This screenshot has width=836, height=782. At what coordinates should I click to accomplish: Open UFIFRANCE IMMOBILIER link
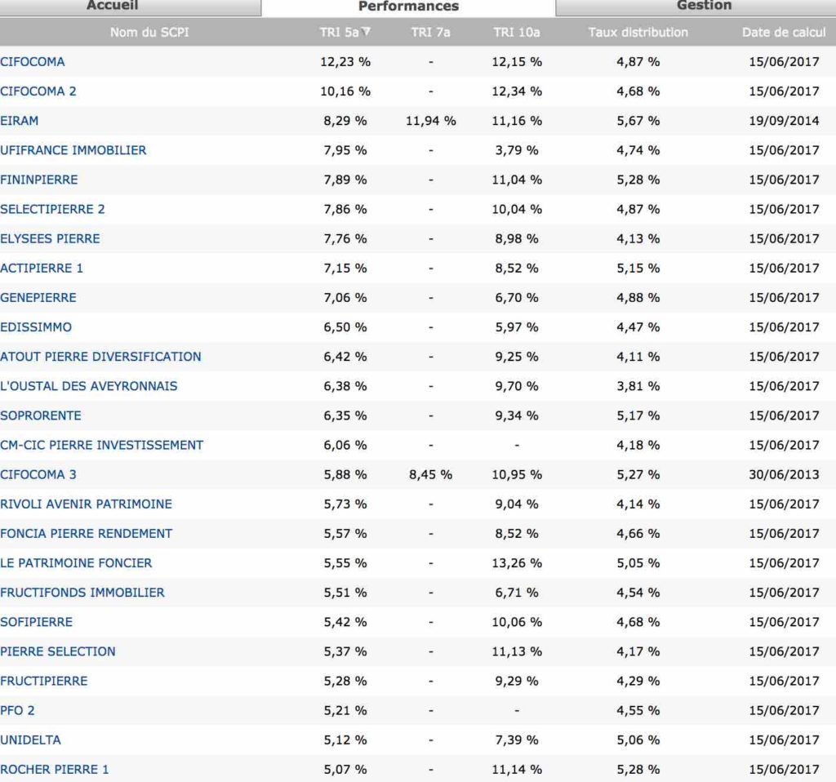click(73, 150)
